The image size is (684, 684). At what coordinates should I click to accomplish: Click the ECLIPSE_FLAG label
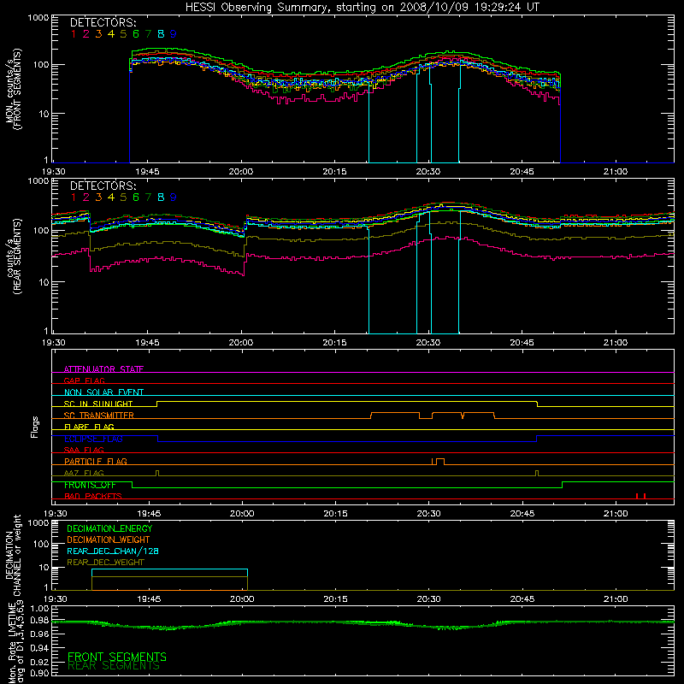point(93,439)
